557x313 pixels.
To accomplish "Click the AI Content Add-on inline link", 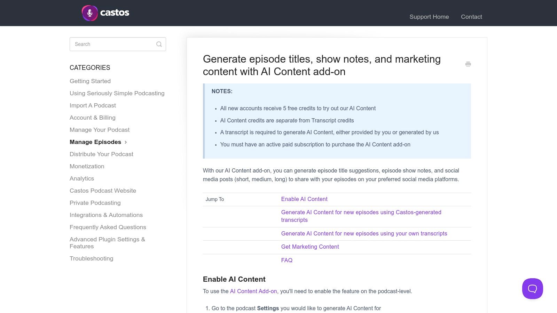I will coord(253,291).
